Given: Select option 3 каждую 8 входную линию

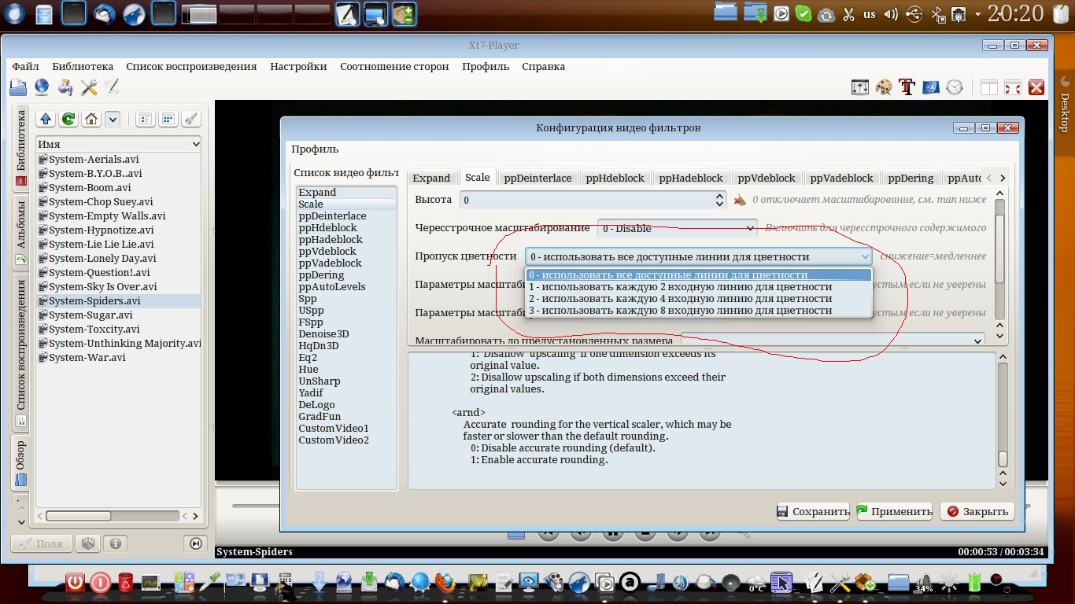Looking at the screenshot, I should tap(699, 311).
